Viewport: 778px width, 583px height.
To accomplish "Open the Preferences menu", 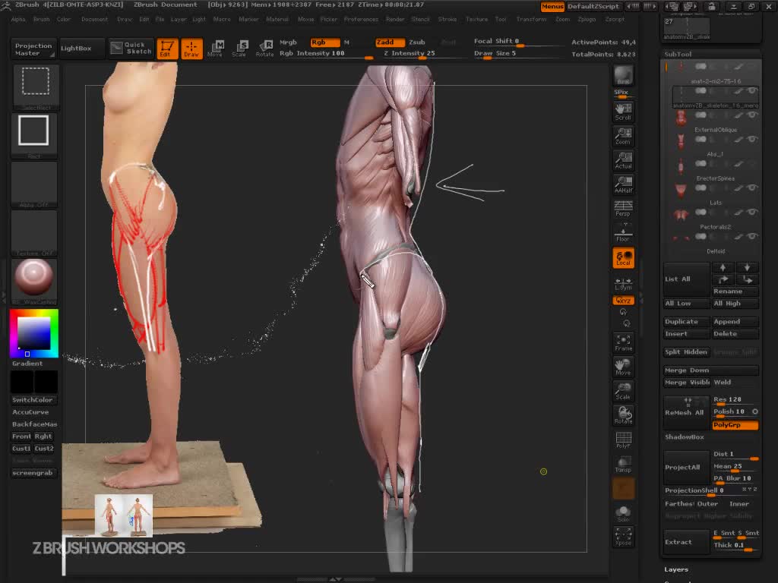I will [x=361, y=19].
